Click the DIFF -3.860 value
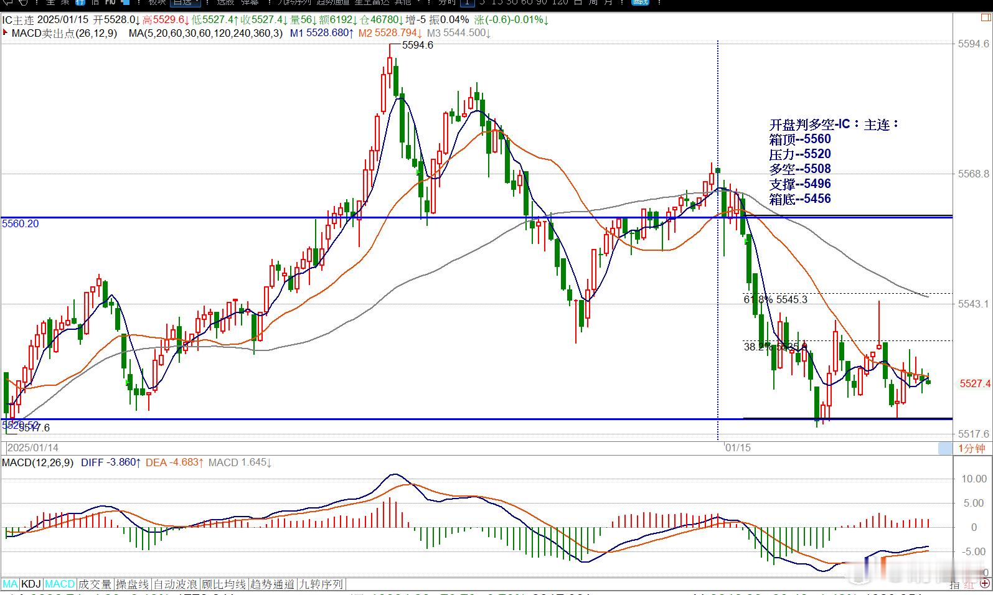The image size is (993, 595). (x=111, y=462)
